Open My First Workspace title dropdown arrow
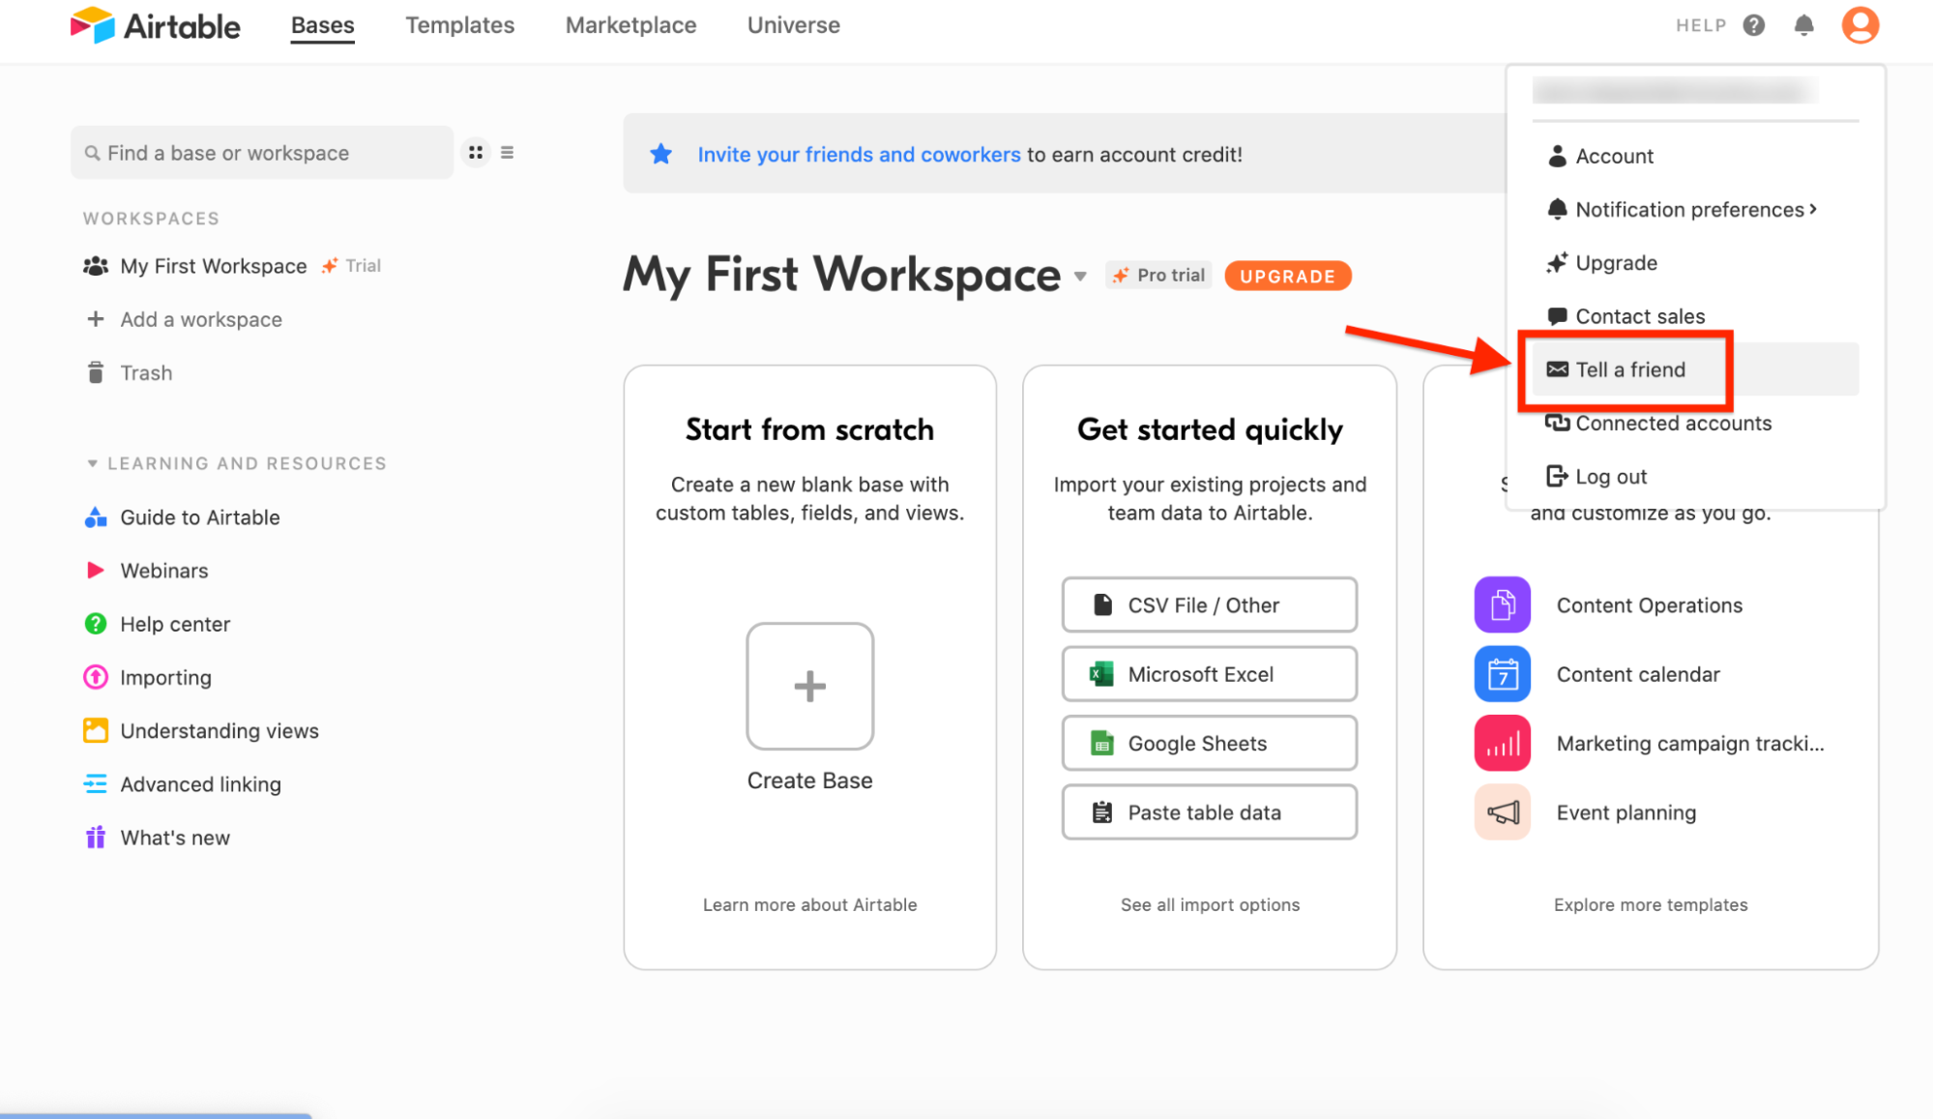1933x1119 pixels. (1080, 278)
